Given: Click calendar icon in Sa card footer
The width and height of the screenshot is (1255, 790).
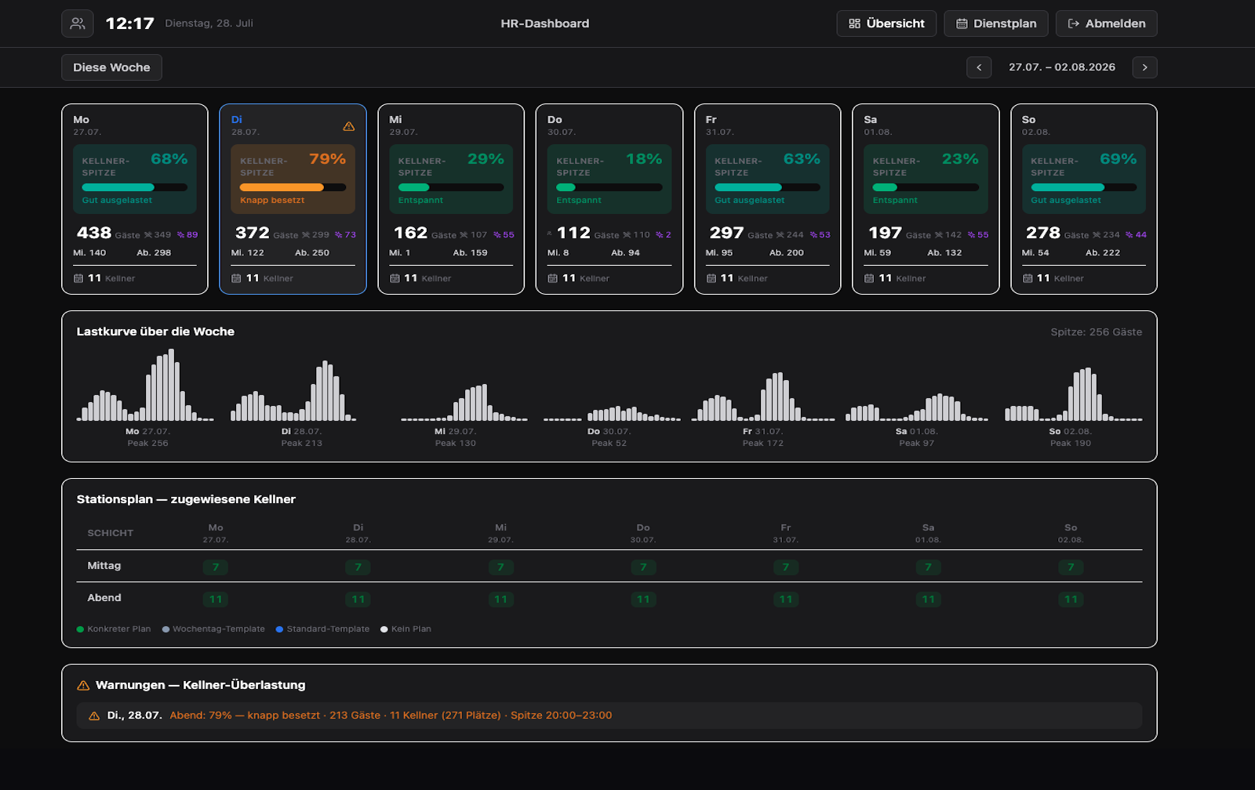Looking at the screenshot, I should point(869,278).
